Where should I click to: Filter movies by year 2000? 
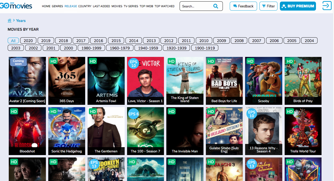point(68,48)
